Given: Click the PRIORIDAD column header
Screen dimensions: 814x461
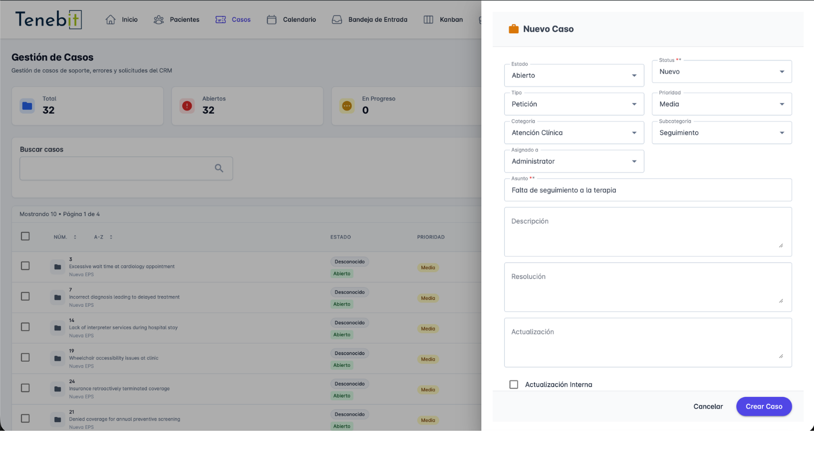Looking at the screenshot, I should pyautogui.click(x=431, y=237).
